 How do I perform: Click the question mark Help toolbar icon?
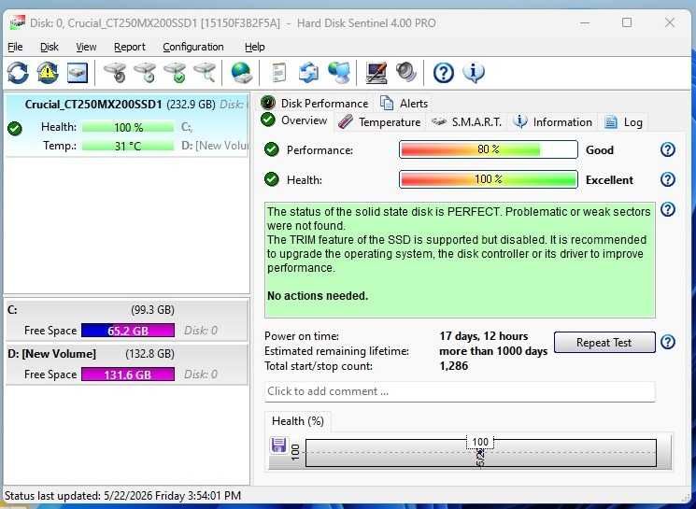pyautogui.click(x=444, y=72)
